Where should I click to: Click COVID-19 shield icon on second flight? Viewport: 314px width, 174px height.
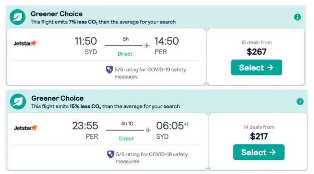pyautogui.click(x=110, y=154)
